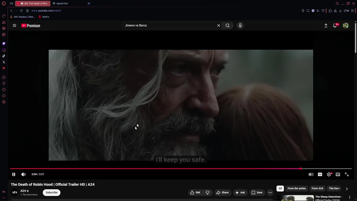Screen dimensions: 357x201
Task: Clear the YouTube search box text
Action: click(x=219, y=25)
